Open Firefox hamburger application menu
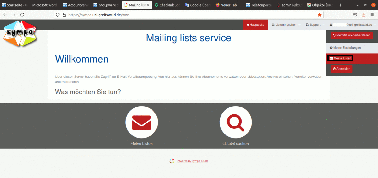 click(x=372, y=15)
